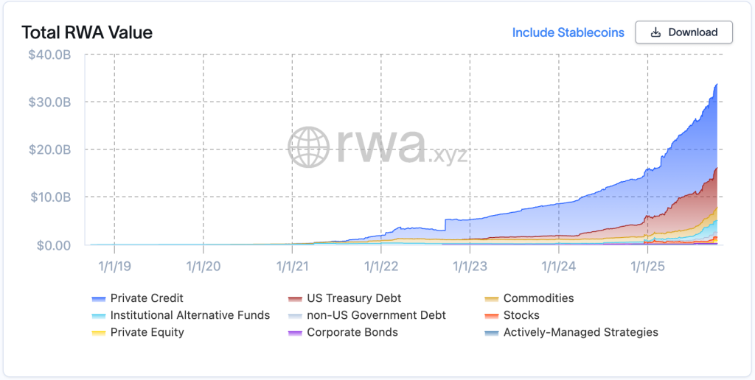Toggle the Private Credit legend swatch
Image resolution: width=755 pixels, height=380 pixels.
pyautogui.click(x=98, y=299)
